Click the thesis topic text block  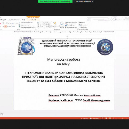(x=64, y=77)
